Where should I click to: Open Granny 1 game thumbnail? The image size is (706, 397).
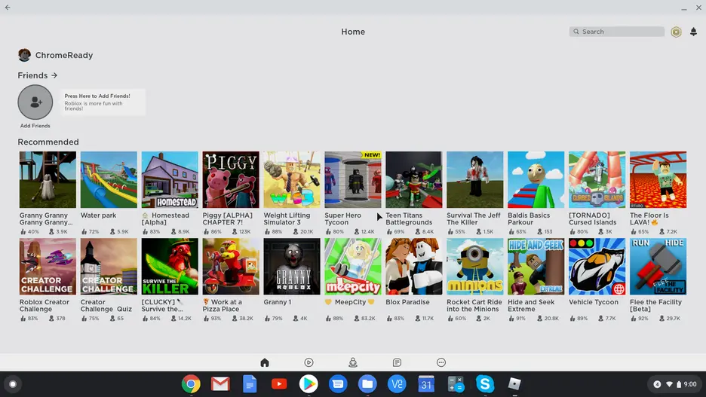pos(292,267)
